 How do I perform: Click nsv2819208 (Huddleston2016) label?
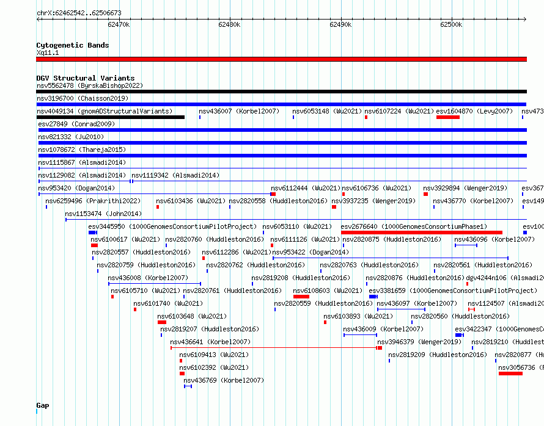pyautogui.click(x=301, y=278)
